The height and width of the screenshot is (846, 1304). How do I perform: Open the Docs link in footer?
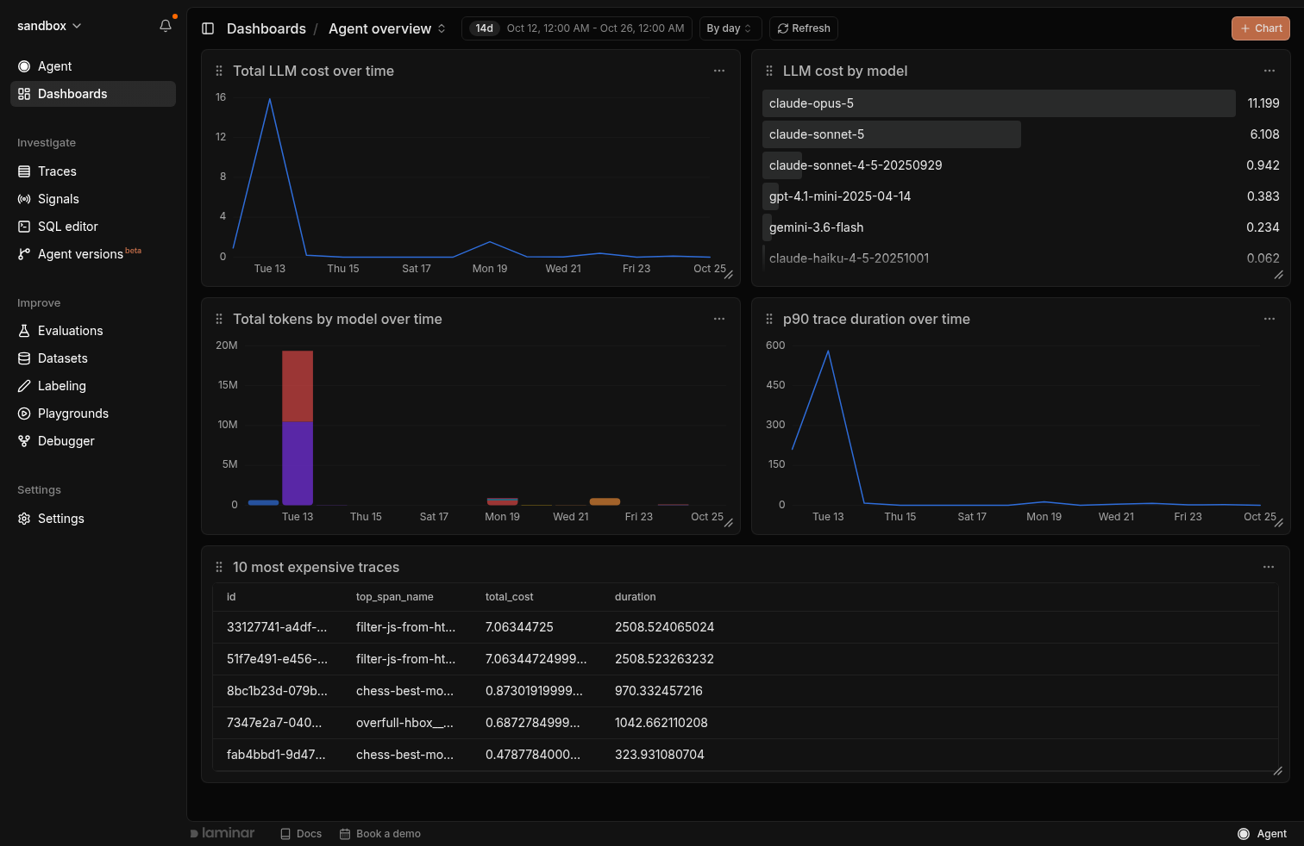(301, 834)
